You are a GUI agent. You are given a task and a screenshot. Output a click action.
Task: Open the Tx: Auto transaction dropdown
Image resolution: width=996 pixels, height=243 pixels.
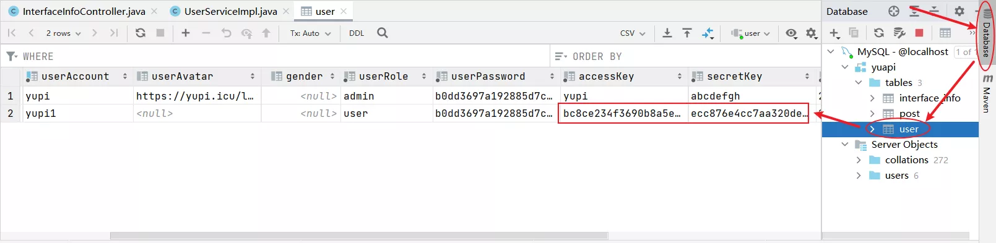[x=311, y=33]
